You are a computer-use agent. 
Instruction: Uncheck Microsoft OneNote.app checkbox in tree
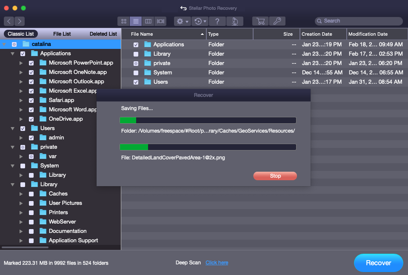31,73
